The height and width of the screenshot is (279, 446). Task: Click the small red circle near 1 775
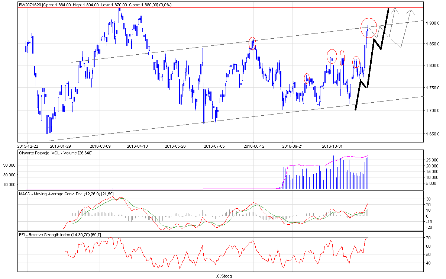[x=307, y=78]
